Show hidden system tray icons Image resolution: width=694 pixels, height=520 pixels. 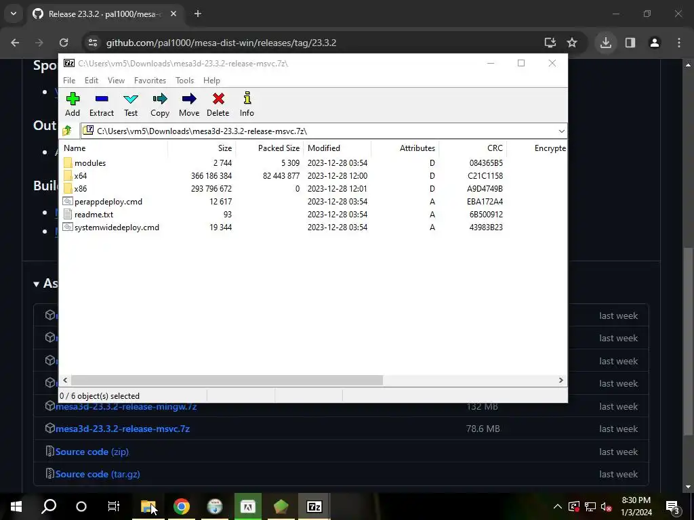tap(558, 506)
